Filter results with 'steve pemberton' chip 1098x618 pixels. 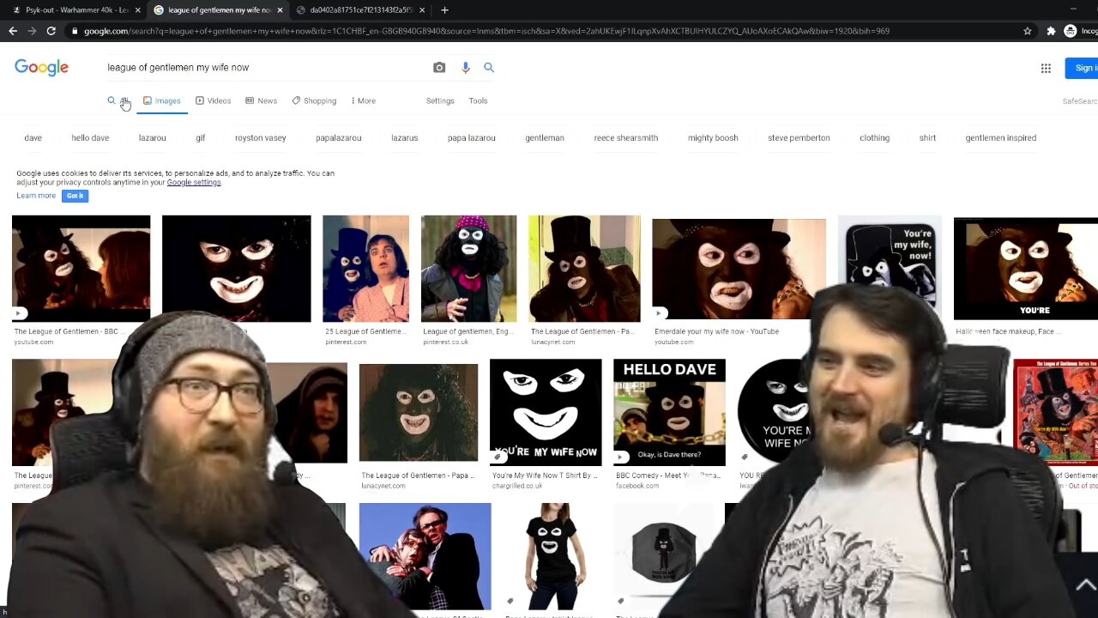(x=799, y=138)
